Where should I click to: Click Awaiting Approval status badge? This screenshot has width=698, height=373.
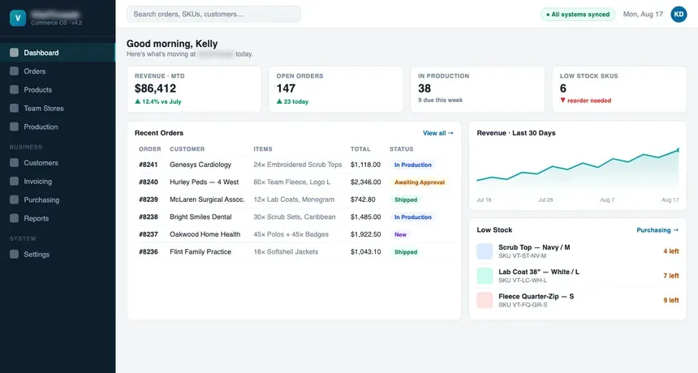click(x=420, y=182)
